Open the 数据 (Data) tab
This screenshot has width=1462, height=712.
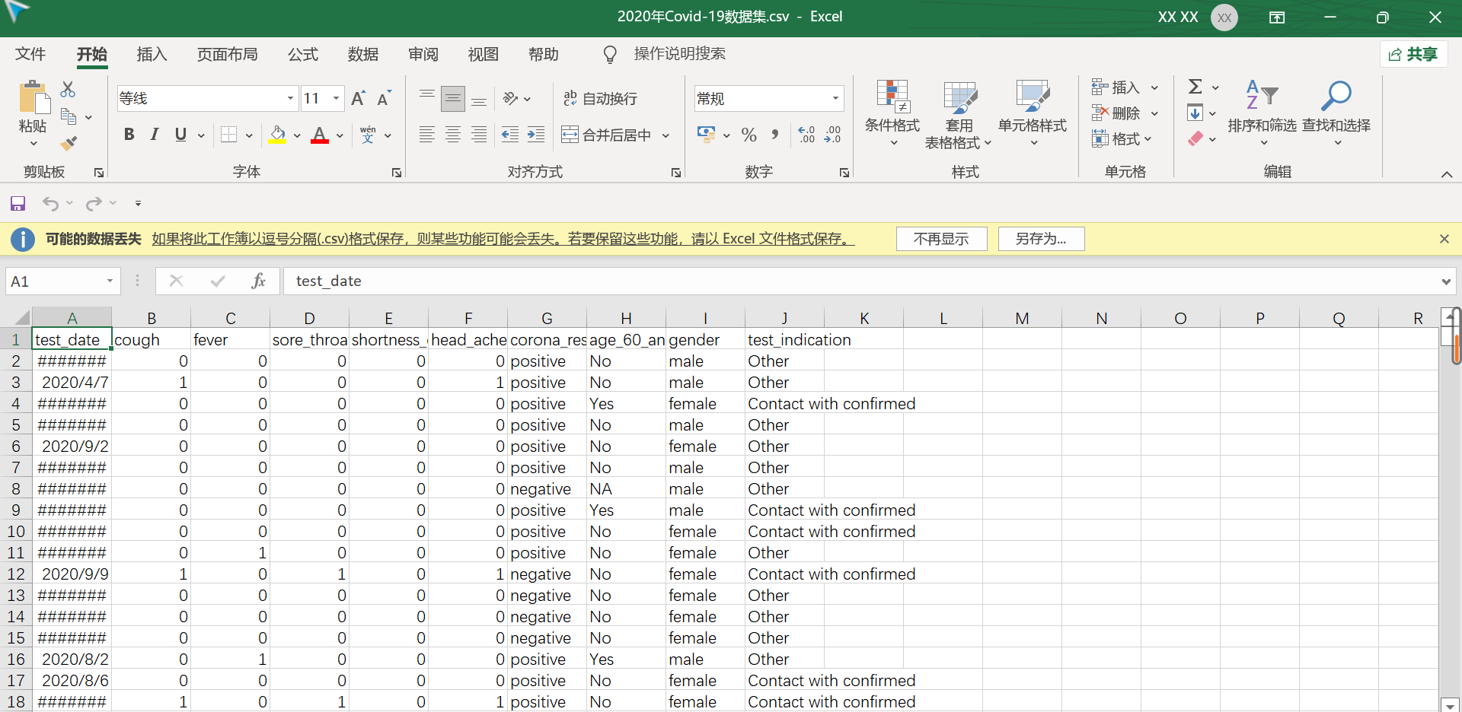(x=363, y=54)
